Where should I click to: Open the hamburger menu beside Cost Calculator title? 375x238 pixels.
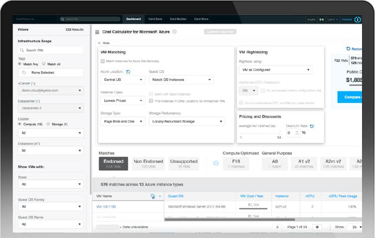coord(97,32)
